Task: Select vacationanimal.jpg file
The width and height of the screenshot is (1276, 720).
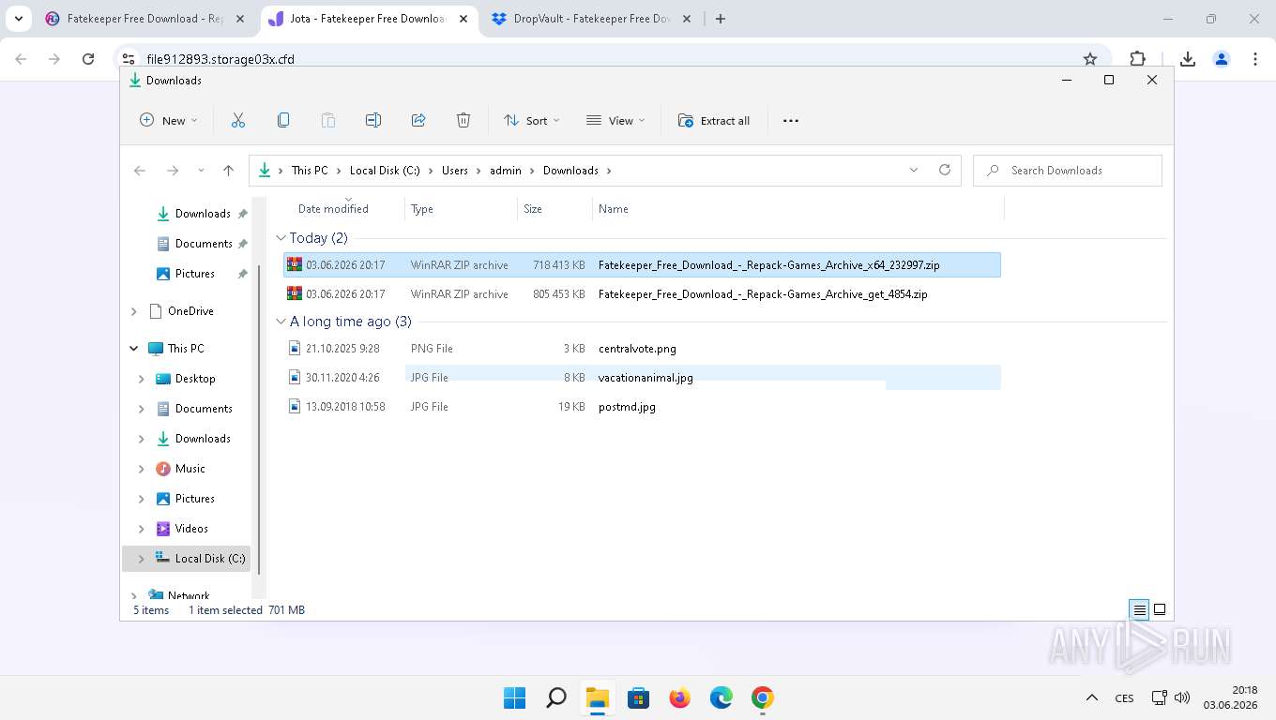Action: (x=642, y=378)
